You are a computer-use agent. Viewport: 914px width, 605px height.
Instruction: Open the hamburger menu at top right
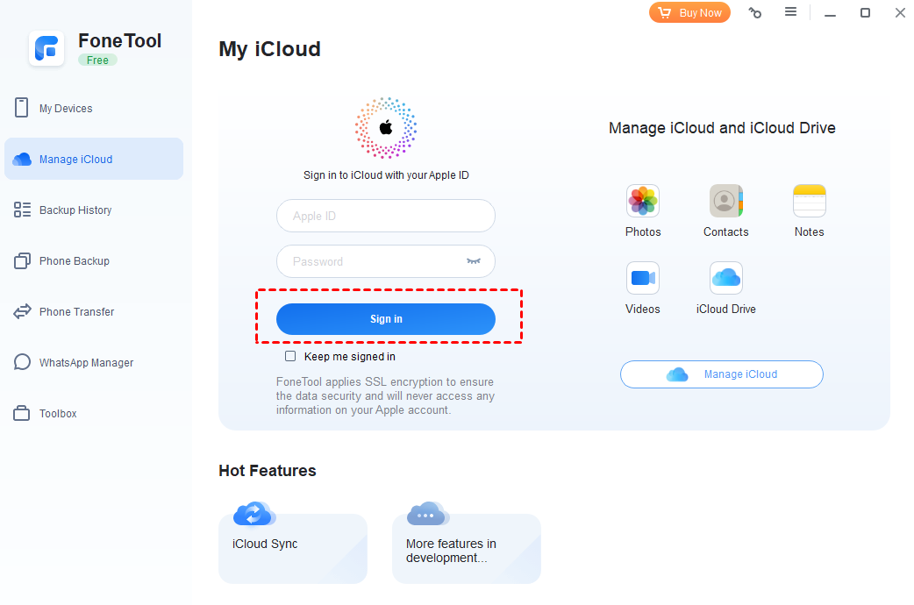coord(790,12)
